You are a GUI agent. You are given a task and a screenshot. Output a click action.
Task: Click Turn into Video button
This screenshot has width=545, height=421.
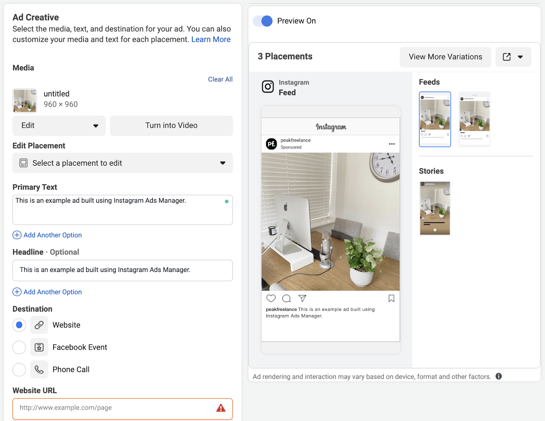point(171,125)
